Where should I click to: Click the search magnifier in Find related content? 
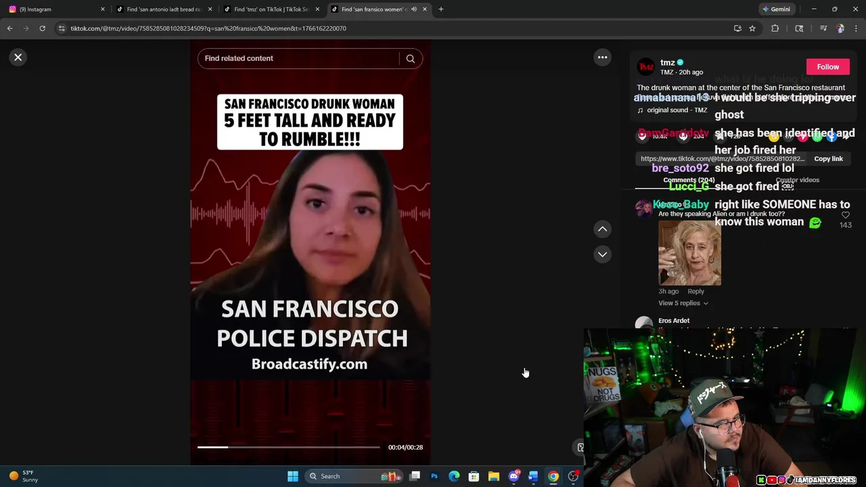pyautogui.click(x=410, y=59)
